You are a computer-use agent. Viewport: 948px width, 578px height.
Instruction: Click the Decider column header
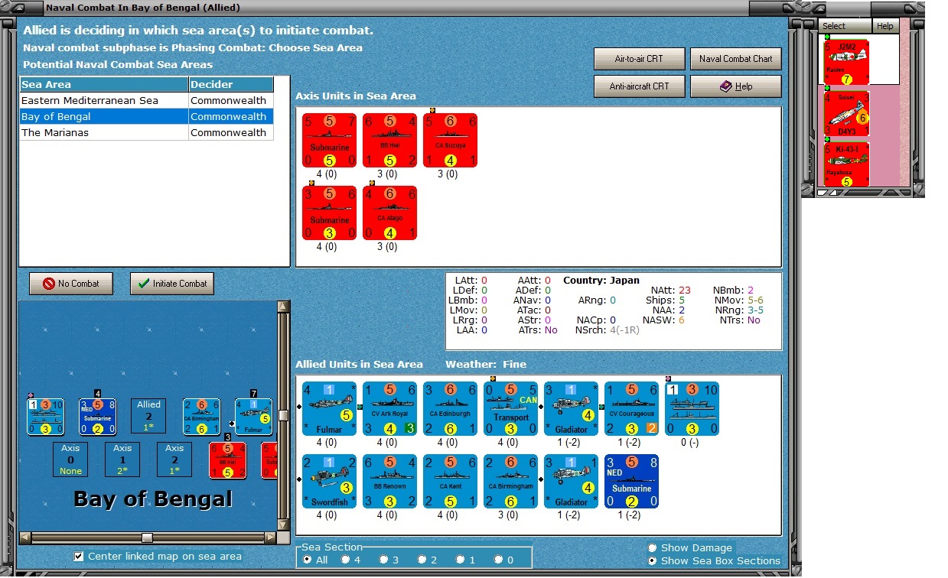tap(231, 85)
